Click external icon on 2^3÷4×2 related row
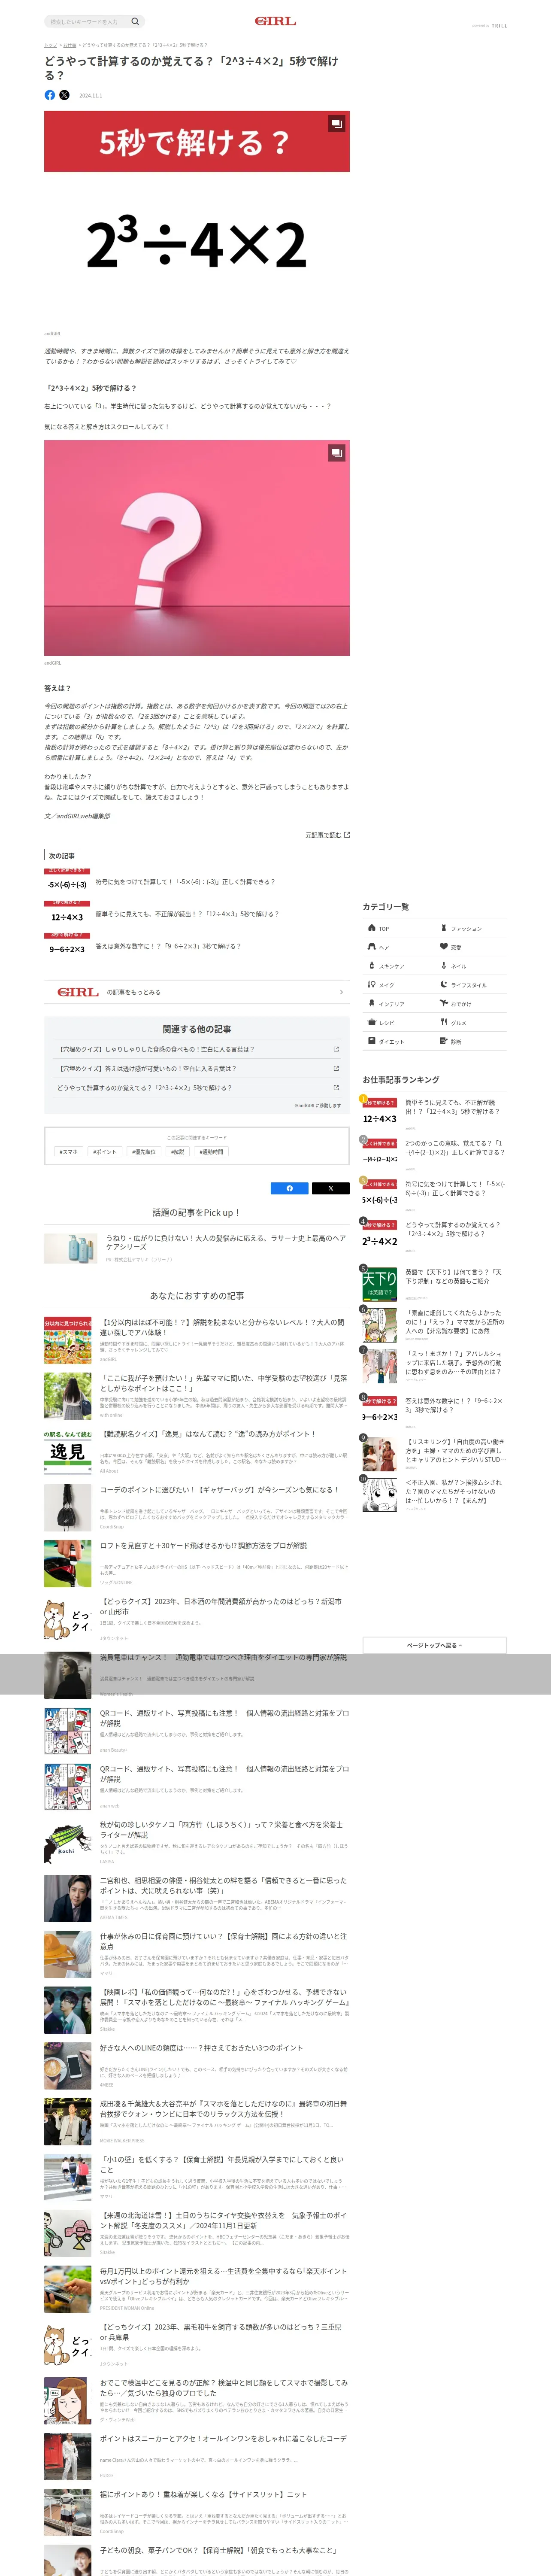551x2576 pixels. click(x=336, y=1088)
